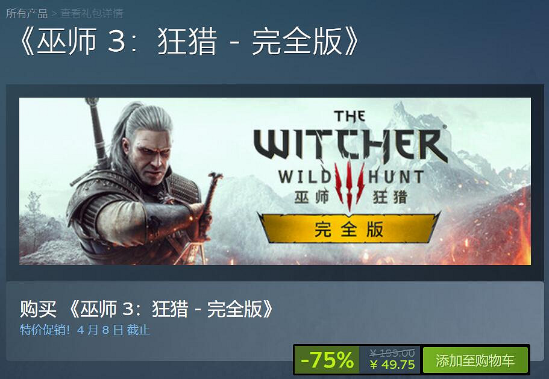This screenshot has width=549, height=379.
Task: Click the 购买《巫师 3:狂猎 - 完全版》 heading
Action: point(146,309)
